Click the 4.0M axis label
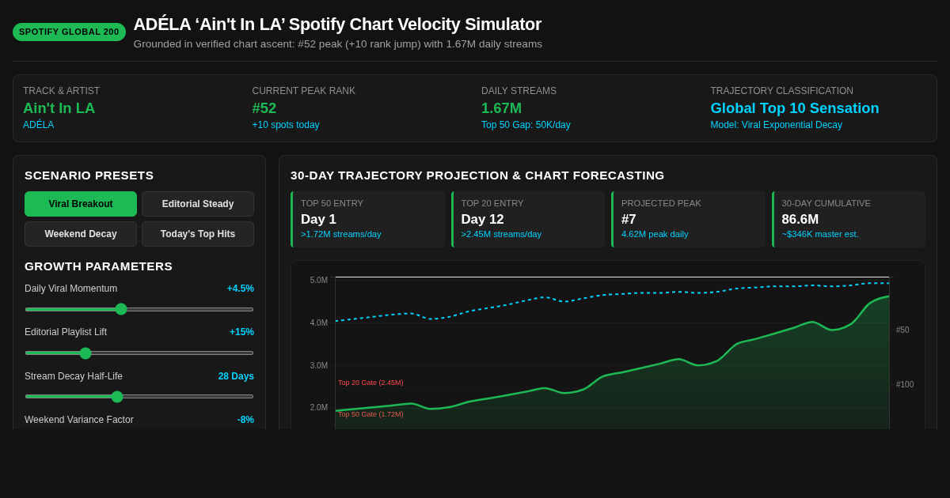 coord(319,323)
